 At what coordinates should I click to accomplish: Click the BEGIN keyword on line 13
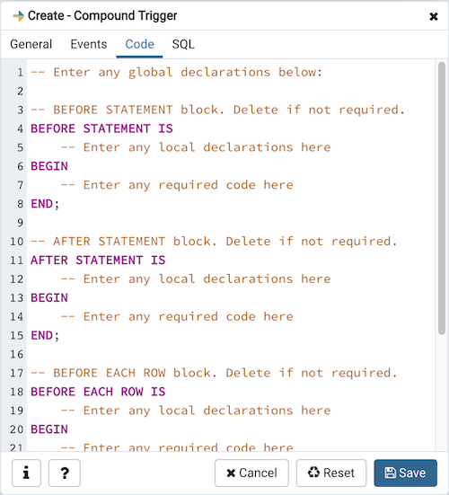(49, 297)
